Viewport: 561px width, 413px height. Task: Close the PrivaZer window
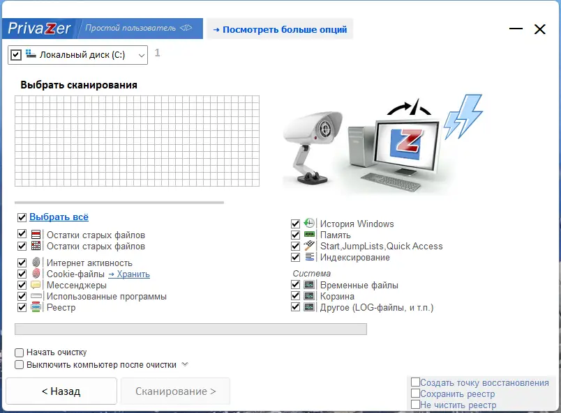point(539,29)
